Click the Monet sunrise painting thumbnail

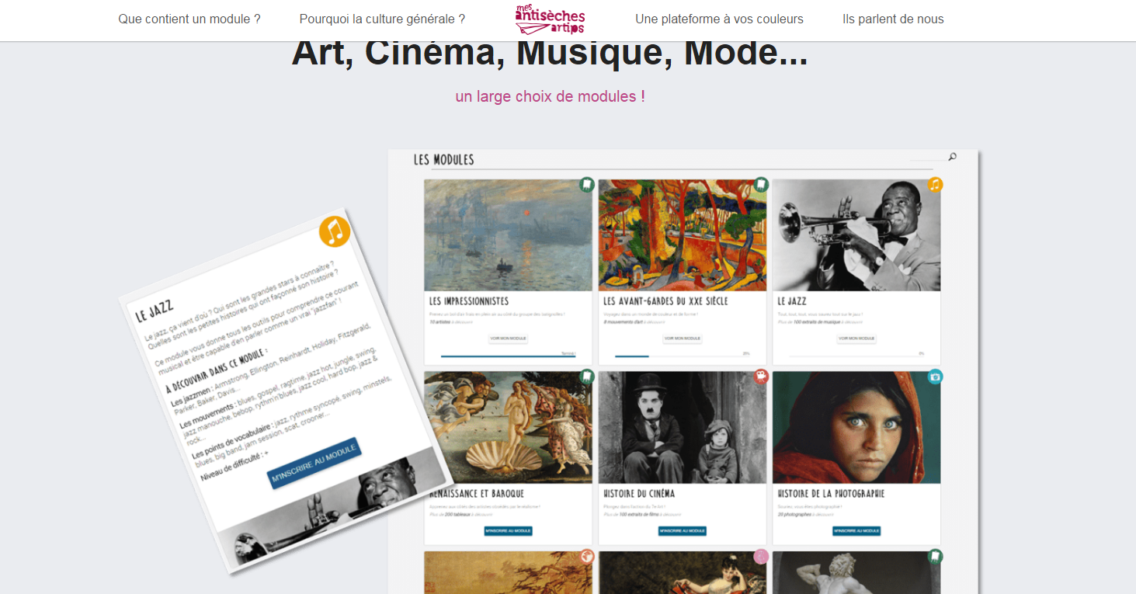[508, 235]
